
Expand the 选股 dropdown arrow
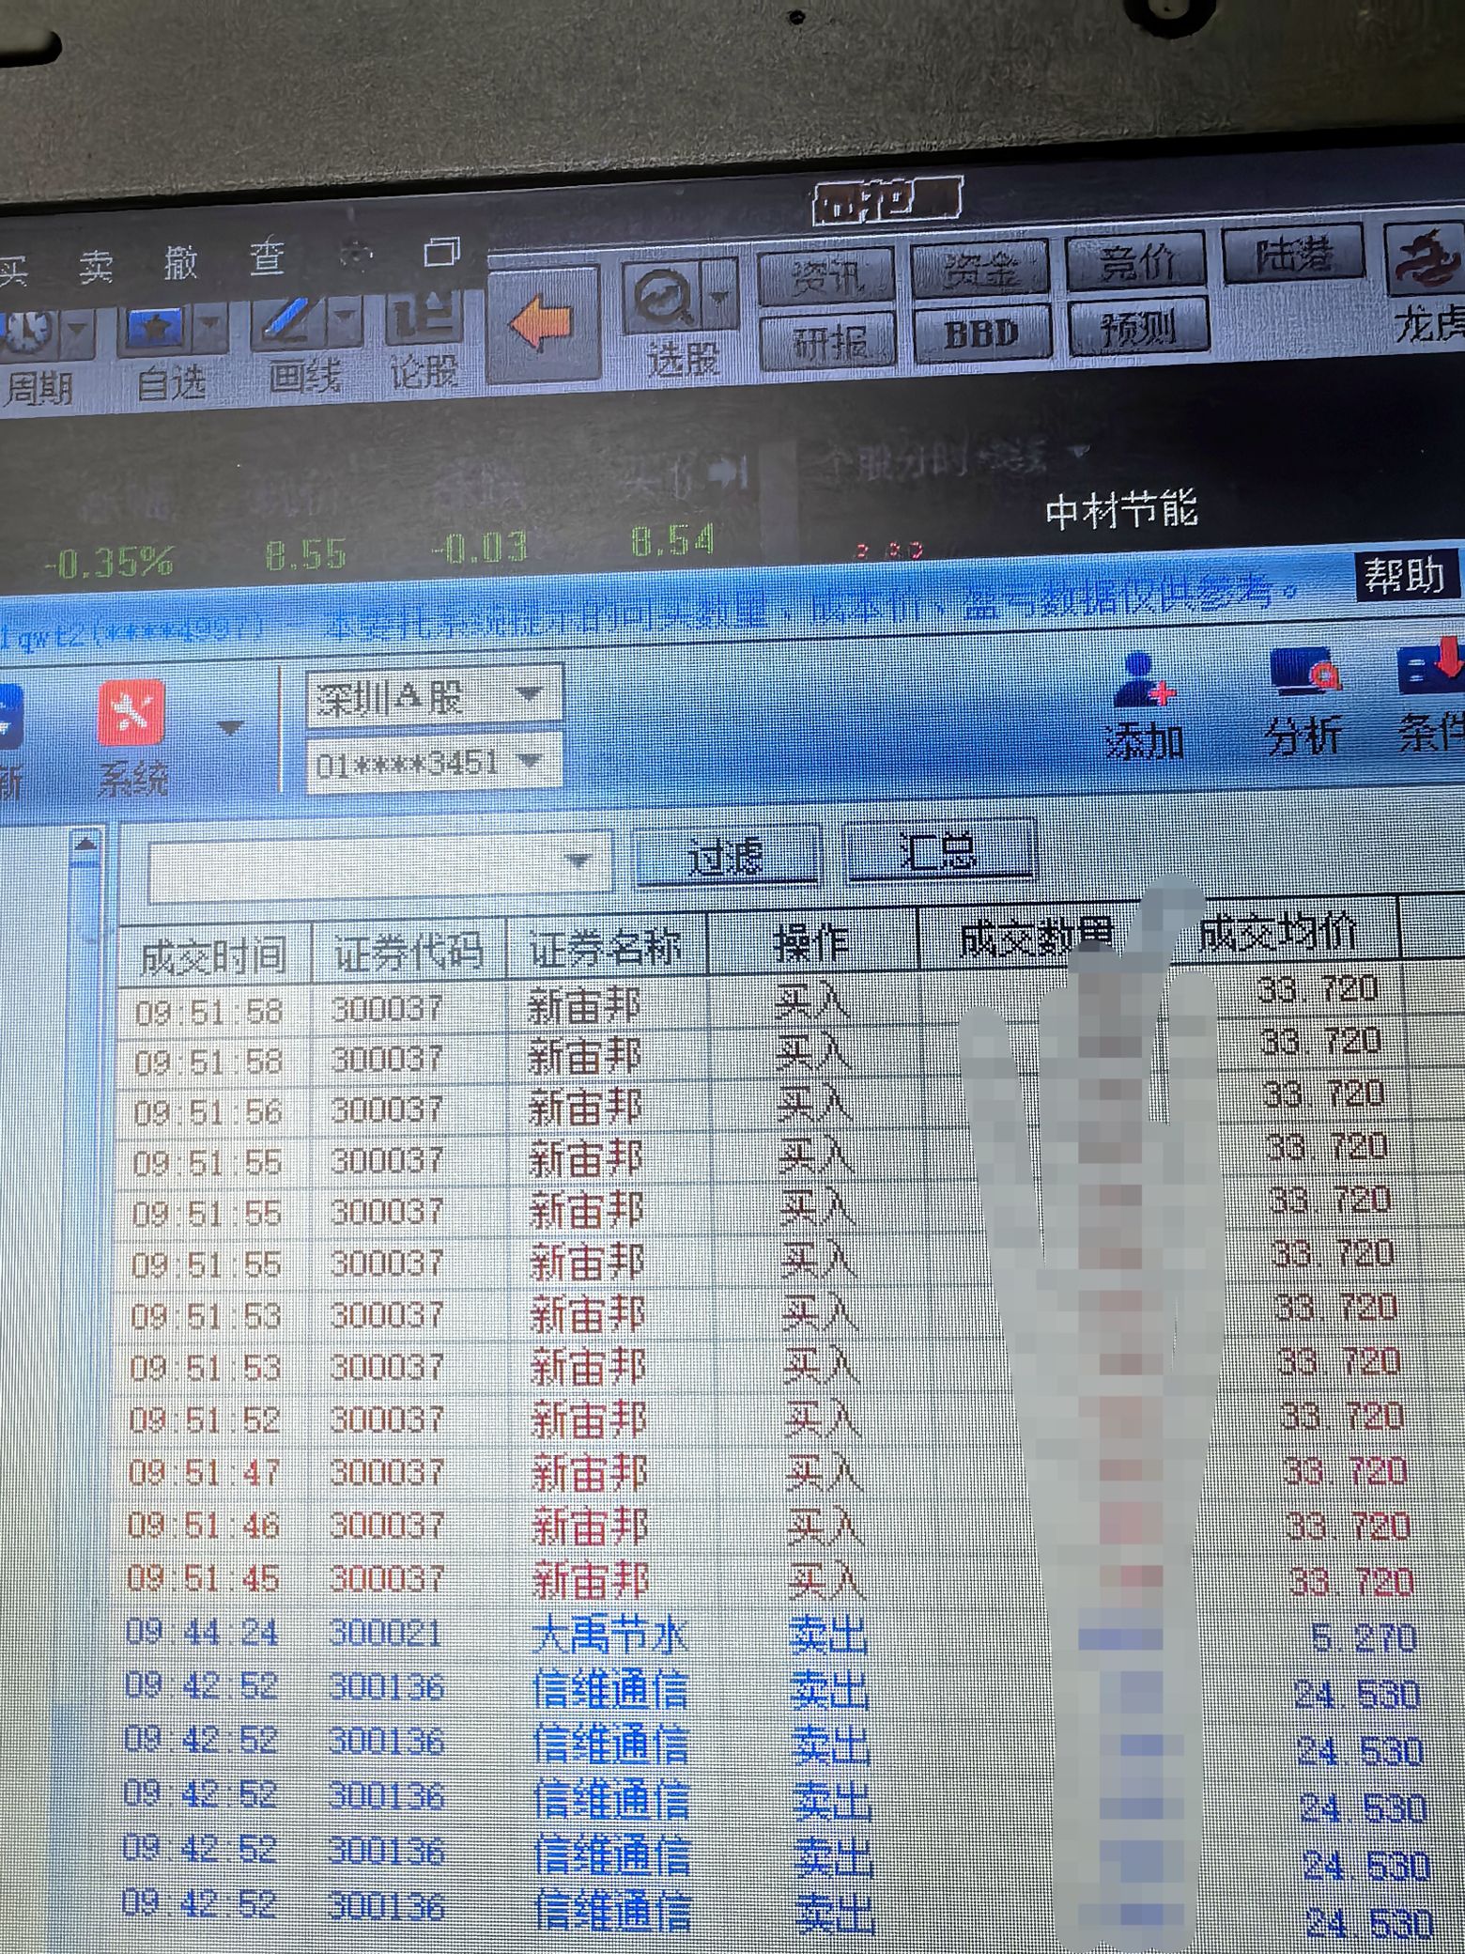[x=719, y=298]
